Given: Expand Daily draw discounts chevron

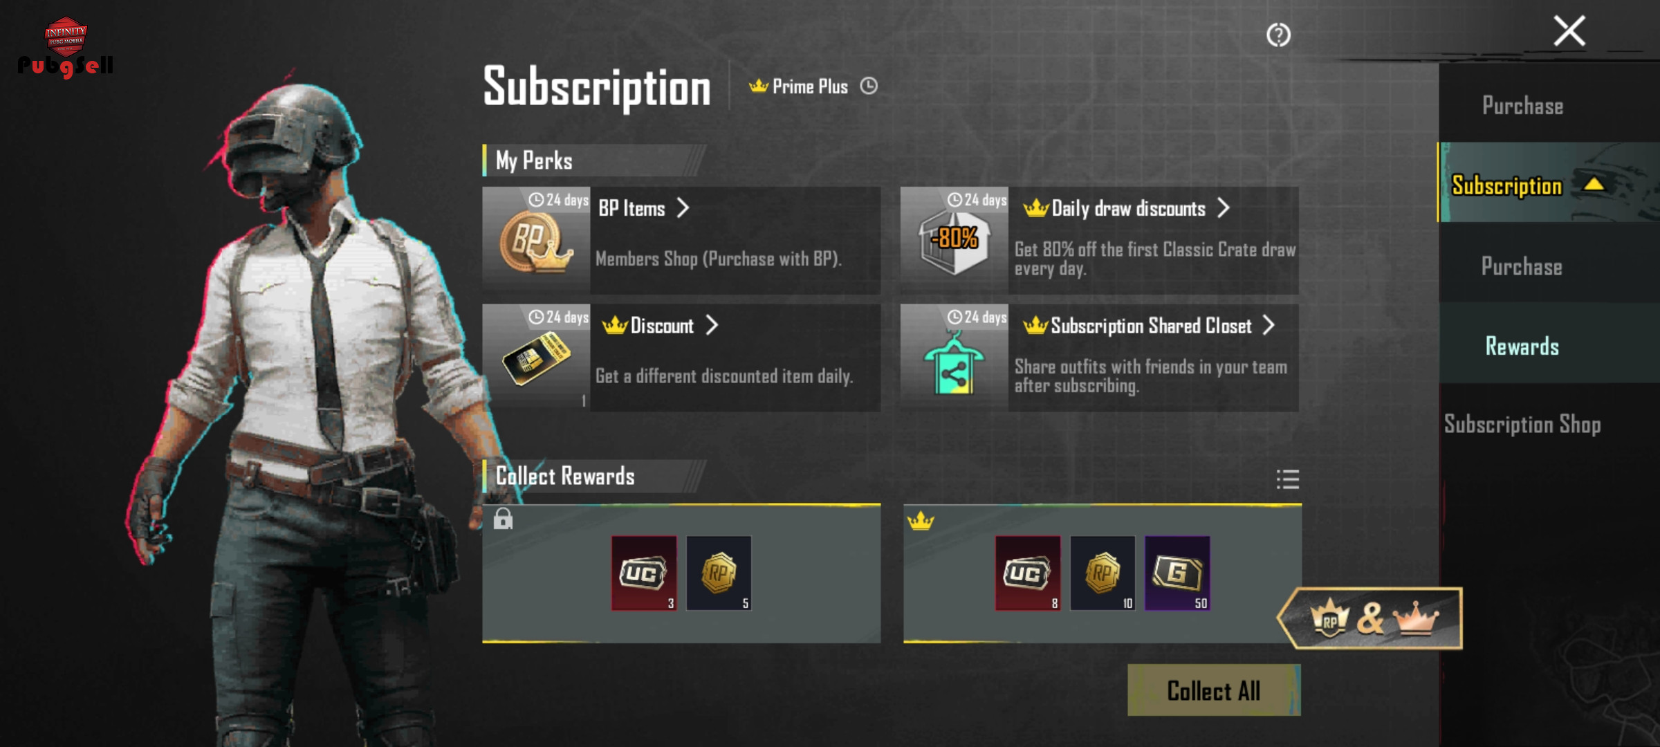Looking at the screenshot, I should pos(1224,207).
